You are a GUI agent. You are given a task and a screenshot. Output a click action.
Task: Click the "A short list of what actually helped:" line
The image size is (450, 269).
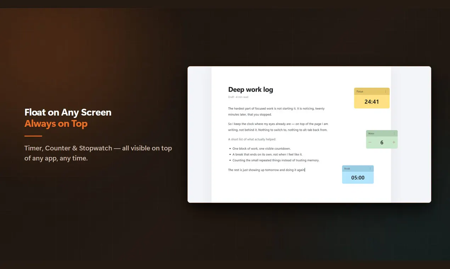[252, 139]
